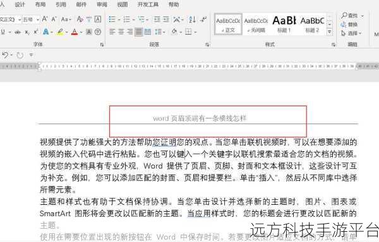This screenshot has height=242, width=379.
Task: Increase font size with grow font icon
Action: point(45,20)
